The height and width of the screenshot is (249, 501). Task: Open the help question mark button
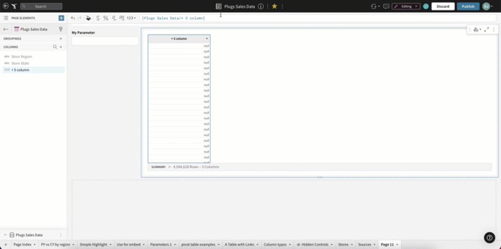coord(489,238)
